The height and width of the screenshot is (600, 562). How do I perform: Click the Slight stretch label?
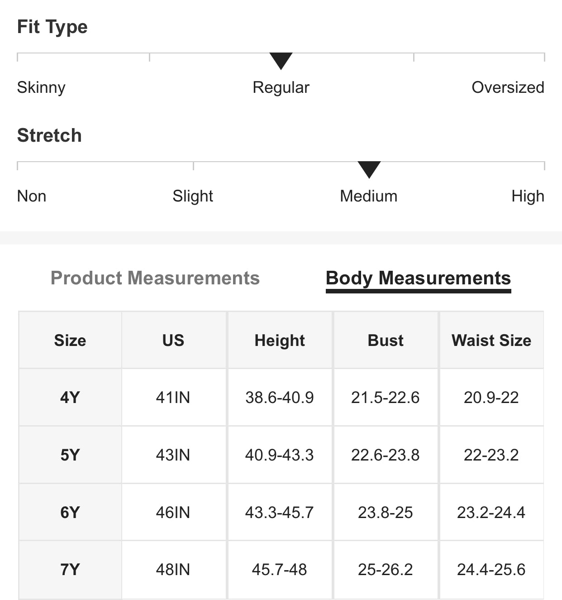[193, 196]
